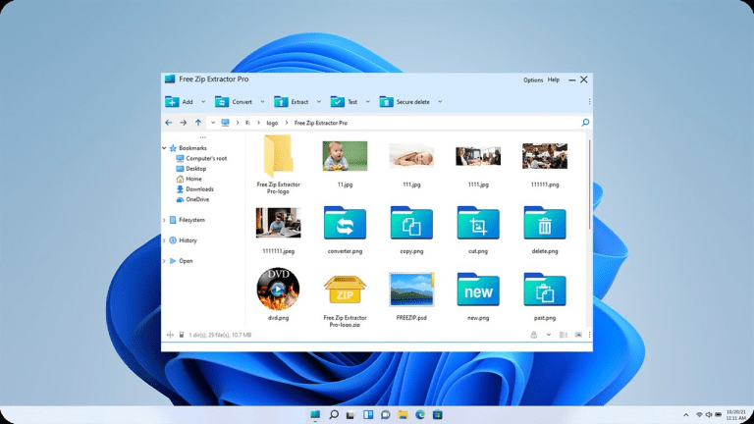Switch to details list view icon
754x424 pixels.
[564, 335]
